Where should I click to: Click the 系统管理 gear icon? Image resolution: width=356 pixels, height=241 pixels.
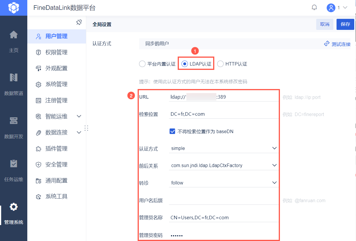[38, 85]
